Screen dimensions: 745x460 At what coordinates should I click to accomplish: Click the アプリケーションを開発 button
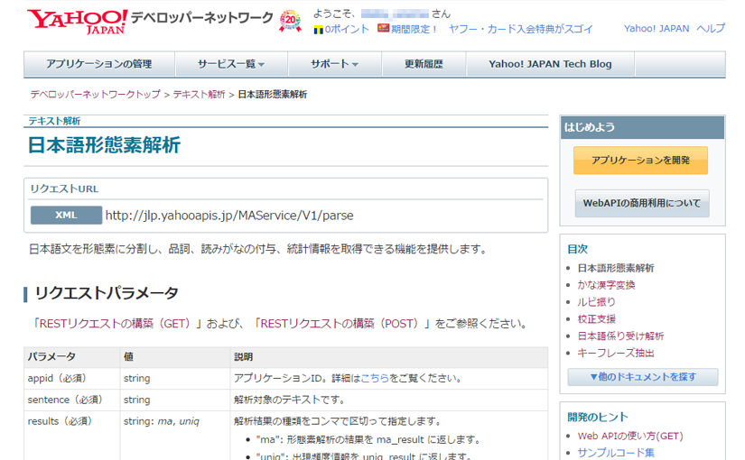pyautogui.click(x=640, y=161)
